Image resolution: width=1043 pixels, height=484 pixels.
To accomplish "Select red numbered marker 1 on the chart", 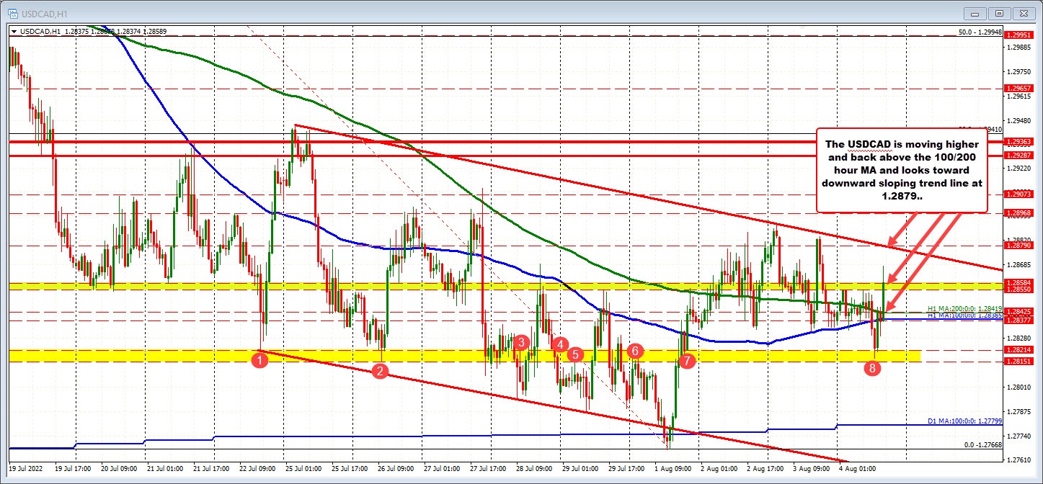I will (x=260, y=359).
